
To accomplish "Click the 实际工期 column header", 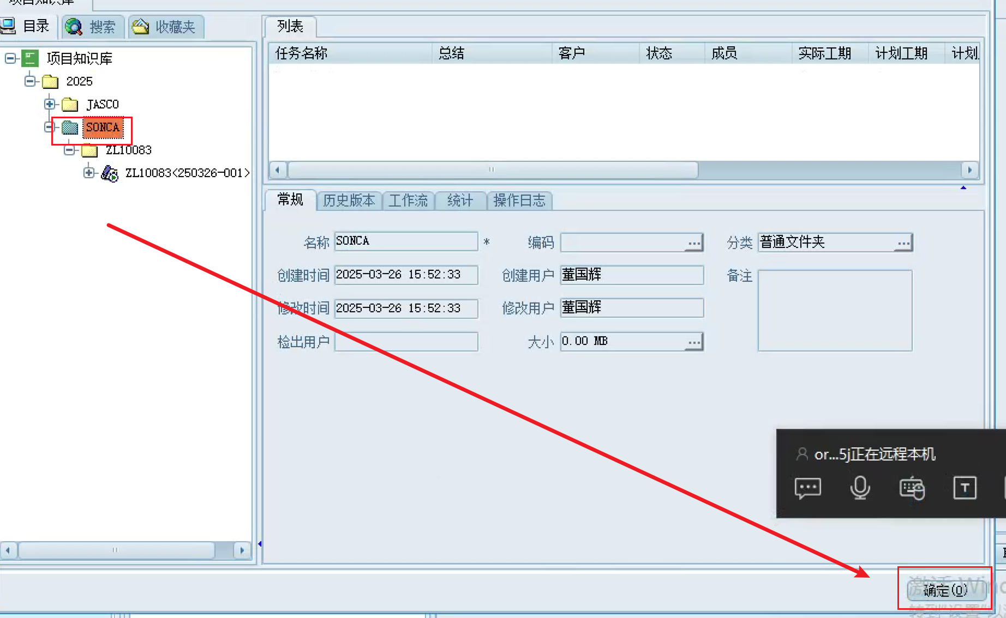I will [830, 53].
